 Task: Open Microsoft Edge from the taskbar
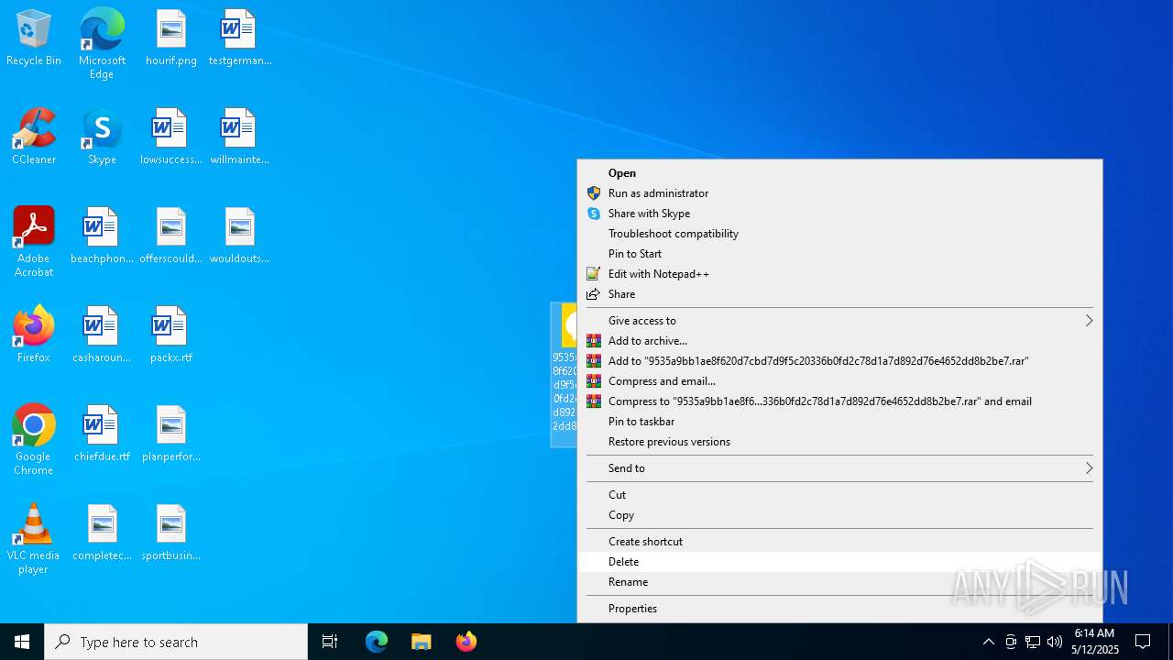(377, 642)
